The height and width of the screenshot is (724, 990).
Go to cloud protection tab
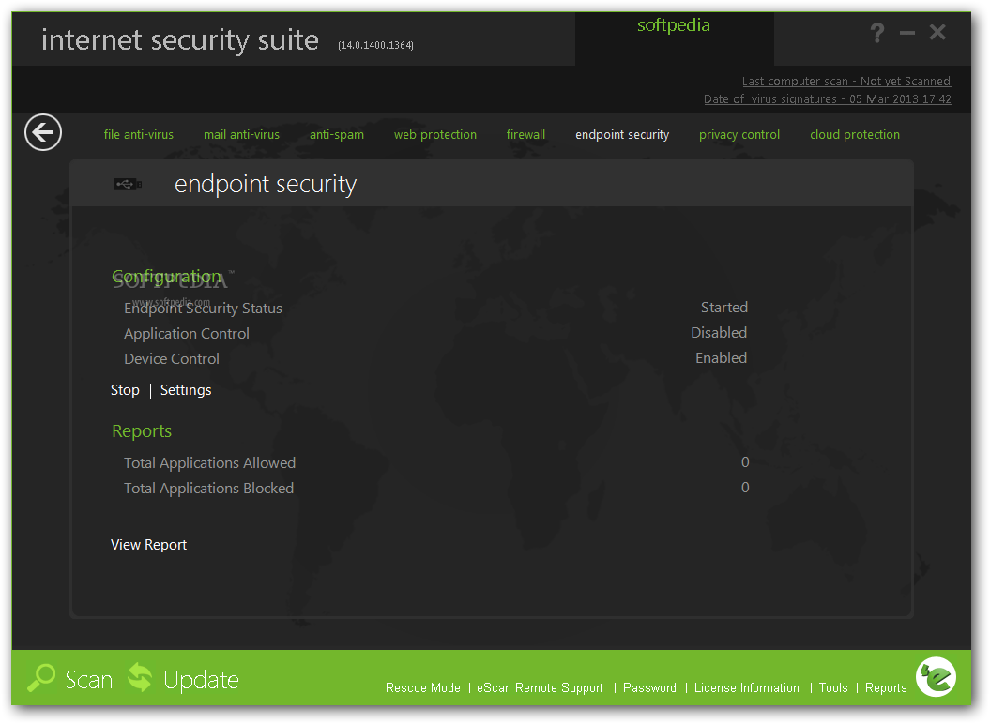pyautogui.click(x=855, y=135)
